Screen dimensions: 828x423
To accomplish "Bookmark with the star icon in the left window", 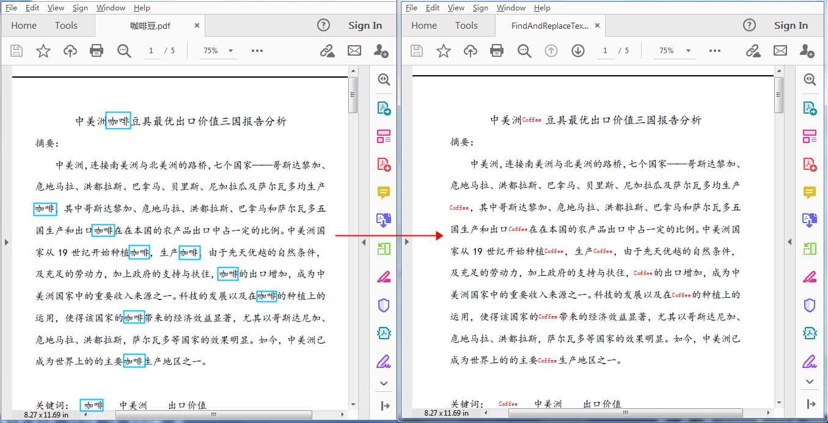I will (x=43, y=51).
